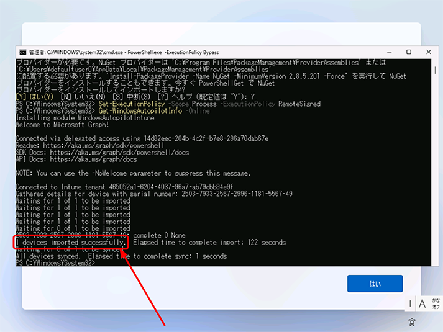Click 'Installing module WindowsAutopilotIntune' line
The image size is (443, 332).
[85, 118]
